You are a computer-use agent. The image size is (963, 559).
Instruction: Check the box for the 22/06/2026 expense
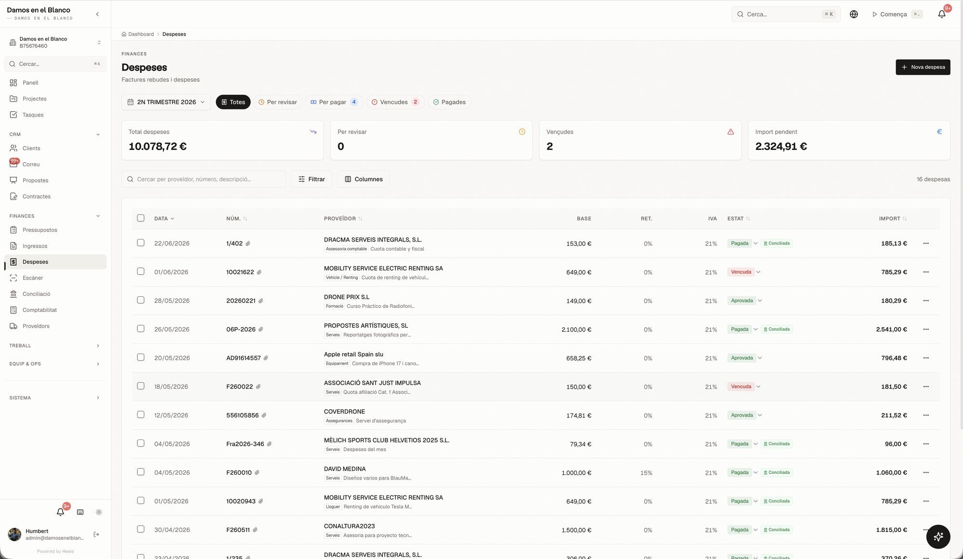click(141, 243)
